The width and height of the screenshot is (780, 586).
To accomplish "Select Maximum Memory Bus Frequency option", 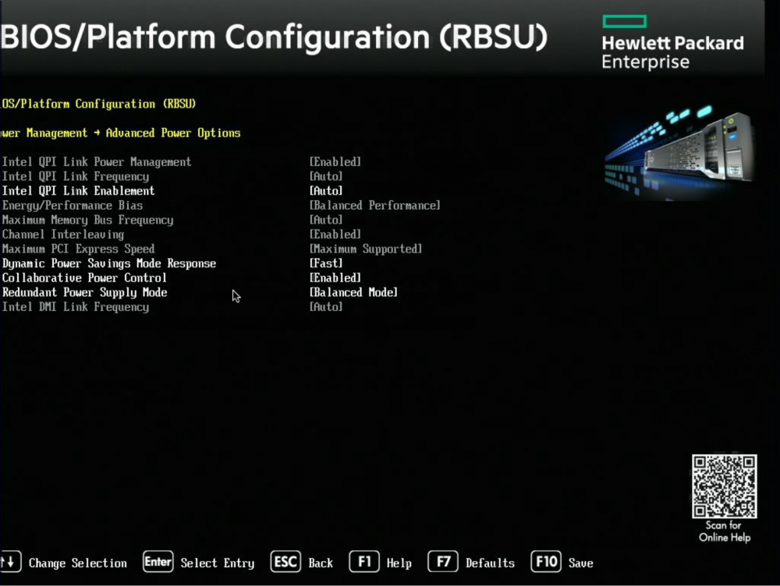I will point(87,220).
